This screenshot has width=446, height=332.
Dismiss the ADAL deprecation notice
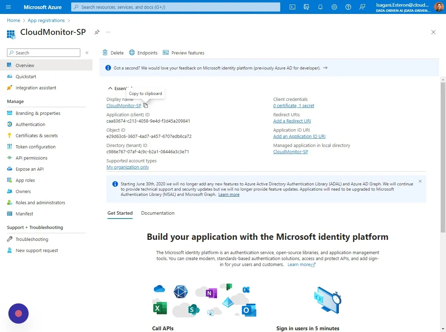click(x=420, y=181)
